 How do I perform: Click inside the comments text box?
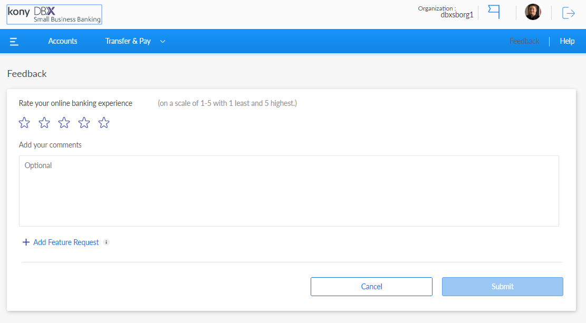coord(289,191)
